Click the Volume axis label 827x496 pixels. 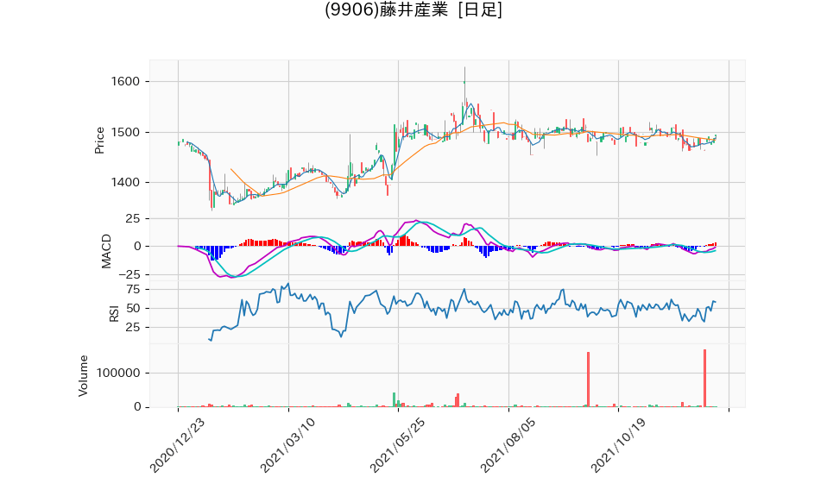point(83,375)
